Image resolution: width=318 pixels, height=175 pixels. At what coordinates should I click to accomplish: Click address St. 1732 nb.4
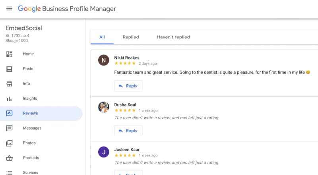click(17, 36)
